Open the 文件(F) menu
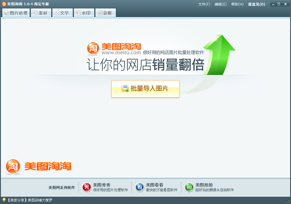The width and height of the screenshot is (291, 204). pos(204,4)
